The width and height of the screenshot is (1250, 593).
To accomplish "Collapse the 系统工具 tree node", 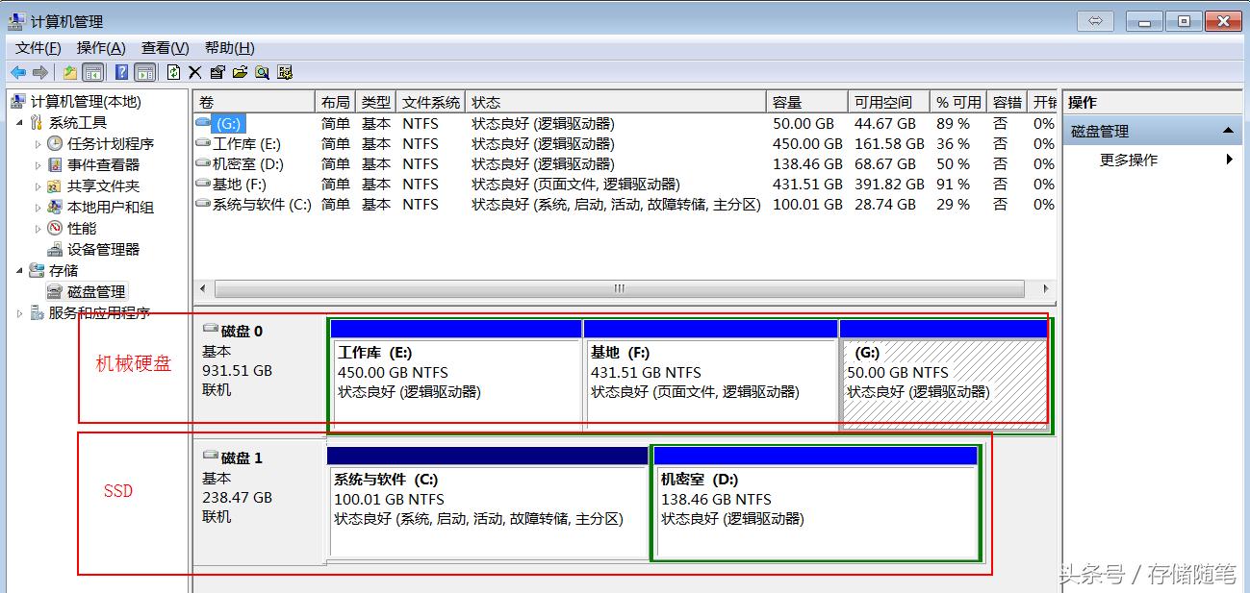I will click(x=20, y=123).
